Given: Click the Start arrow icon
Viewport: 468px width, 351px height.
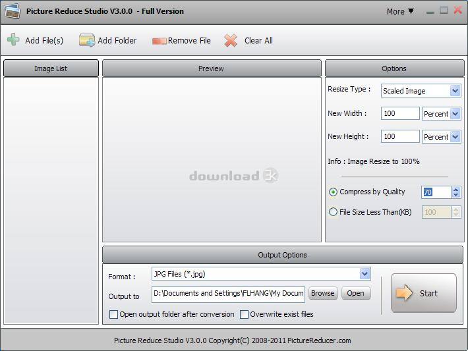Looking at the screenshot, I should (x=405, y=293).
